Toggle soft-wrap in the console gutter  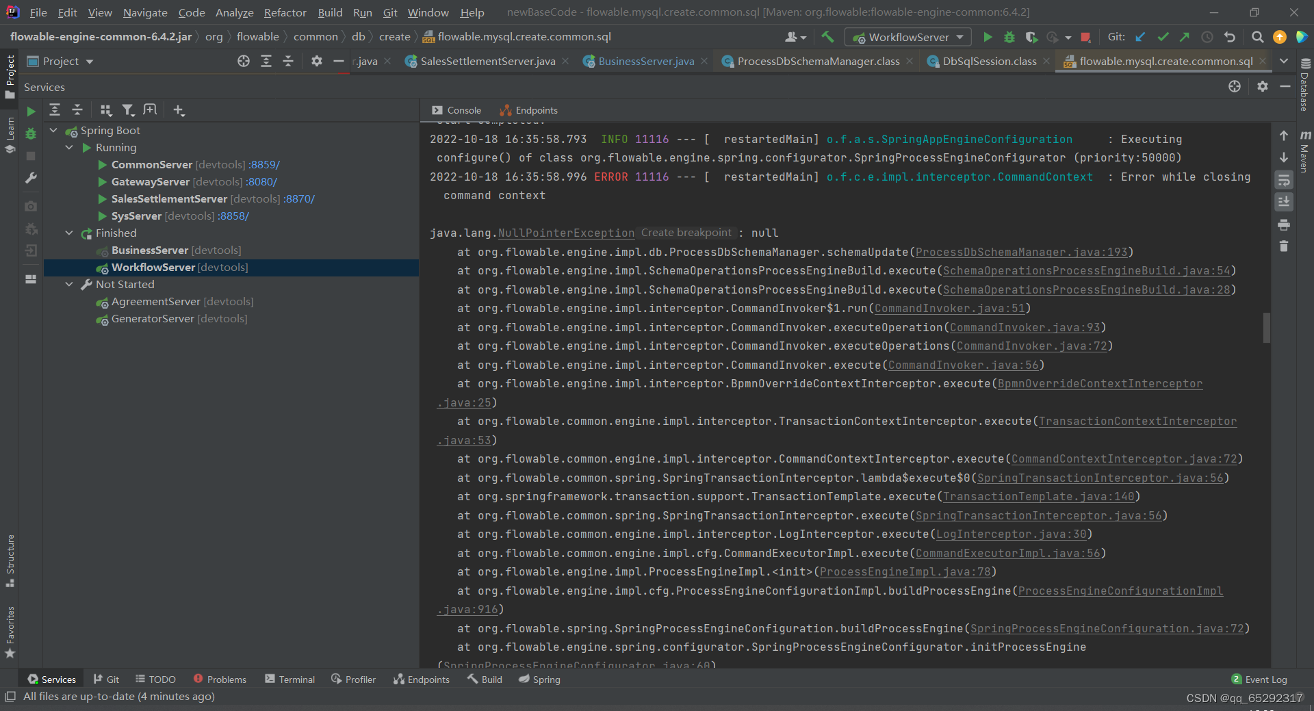point(1285,180)
